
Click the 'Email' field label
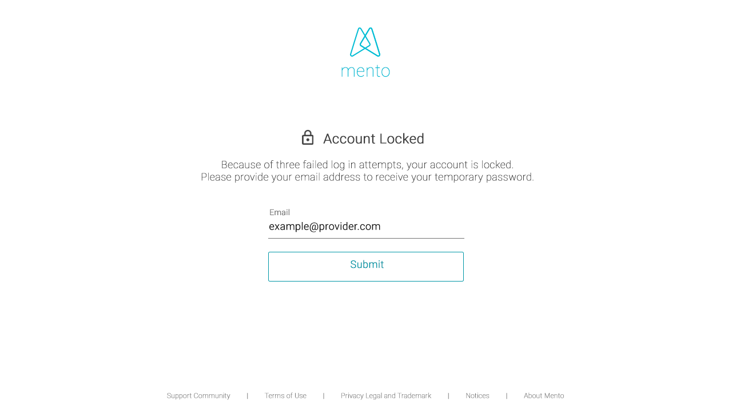(280, 212)
